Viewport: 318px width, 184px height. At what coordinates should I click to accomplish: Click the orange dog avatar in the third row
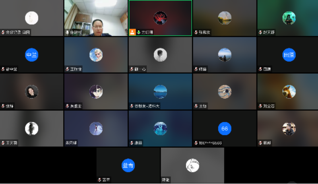[x=289, y=92]
